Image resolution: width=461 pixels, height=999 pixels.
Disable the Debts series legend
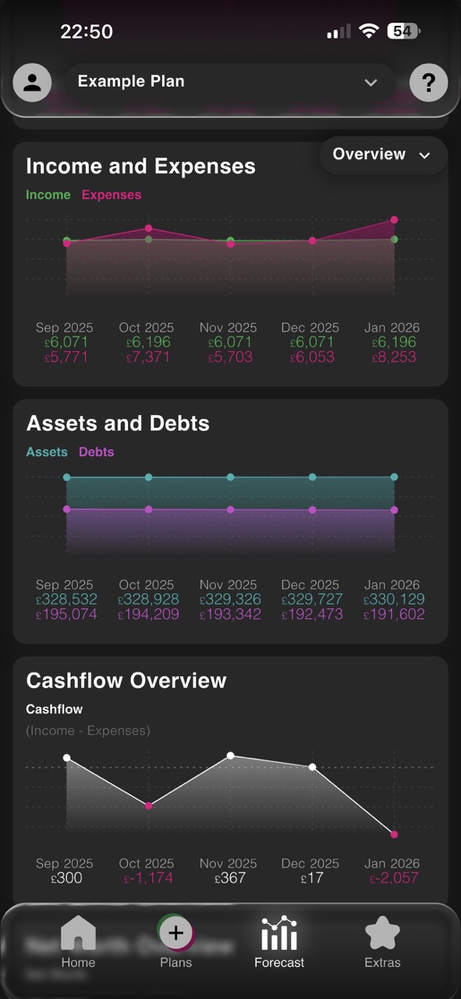(96, 452)
